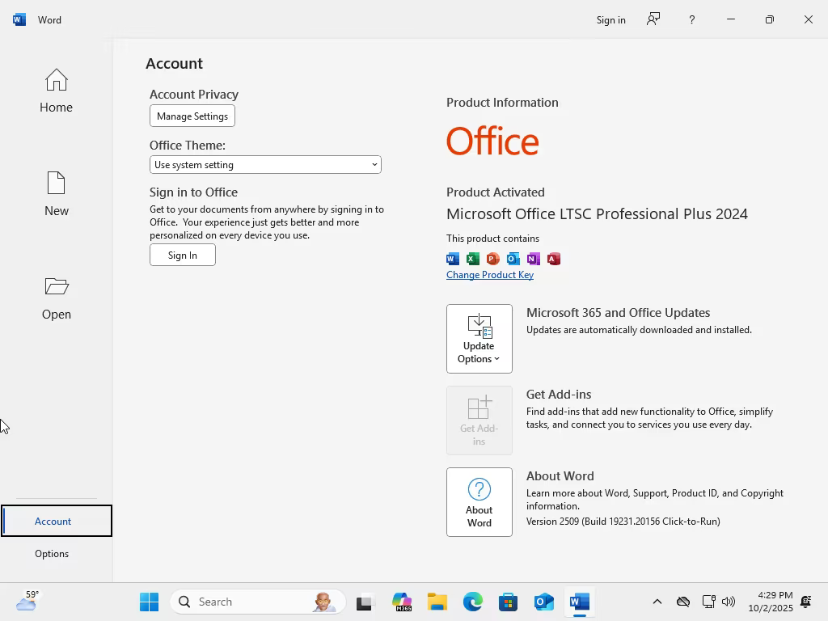Screen dimensions: 828x621
Task: Click the Microsoft Office LTSC Professional Plus 2024 text
Action: tap(597, 213)
